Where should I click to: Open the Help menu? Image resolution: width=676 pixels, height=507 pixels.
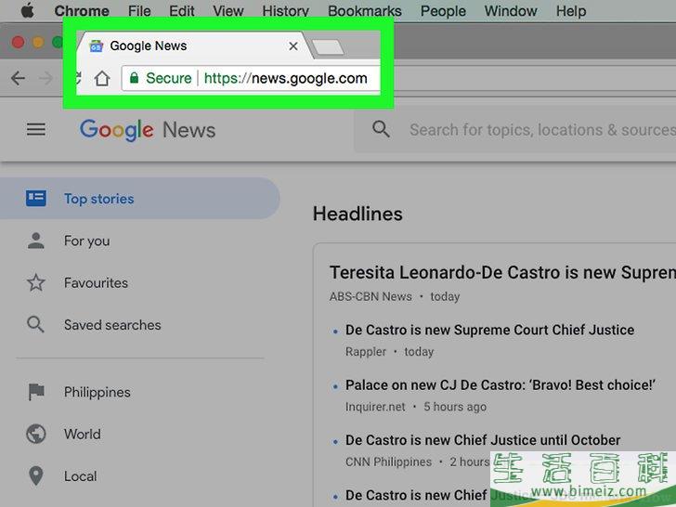(571, 11)
